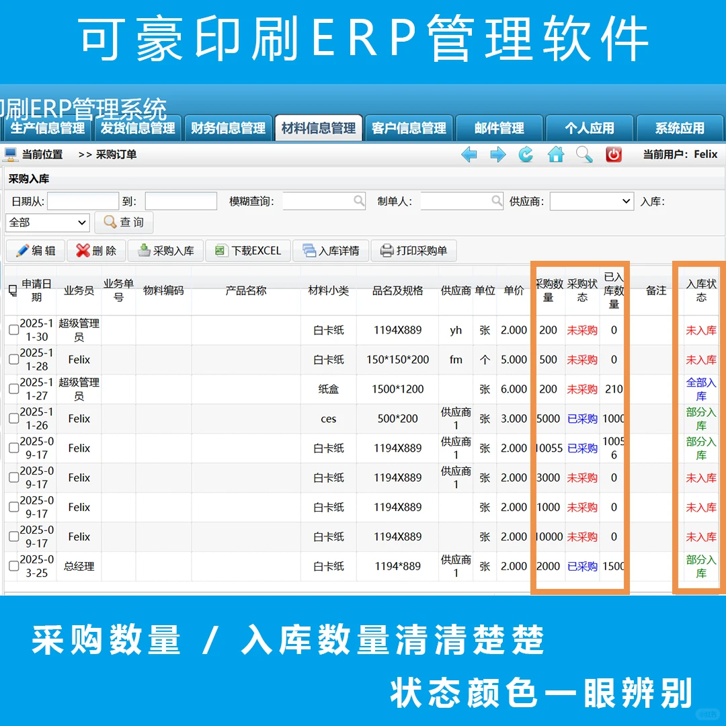Open the 供应商 supplier dropdown
The image size is (726, 726).
click(x=592, y=201)
